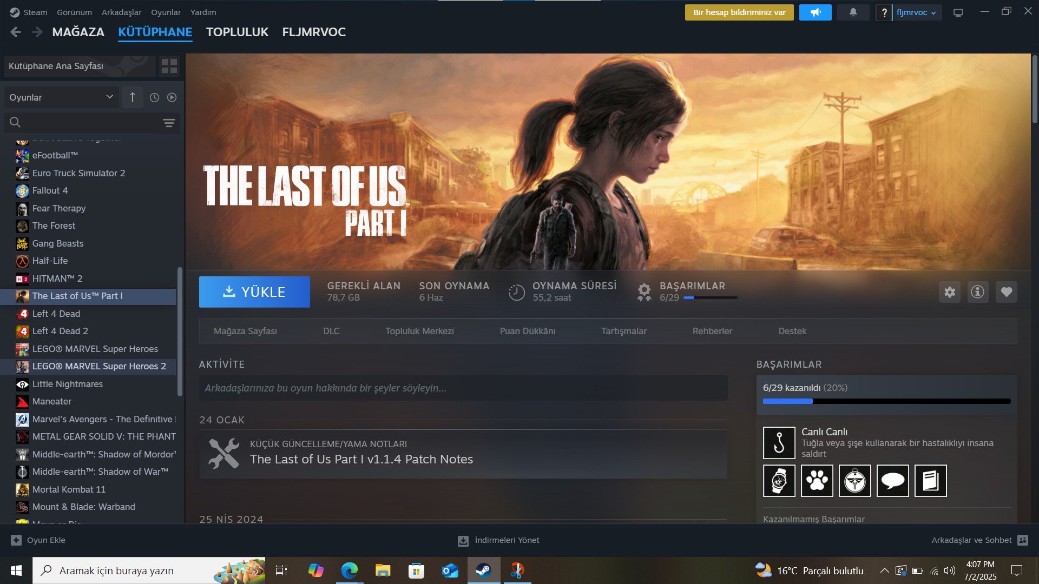Toggle library sort order arrow
The image size is (1039, 584).
coord(133,97)
